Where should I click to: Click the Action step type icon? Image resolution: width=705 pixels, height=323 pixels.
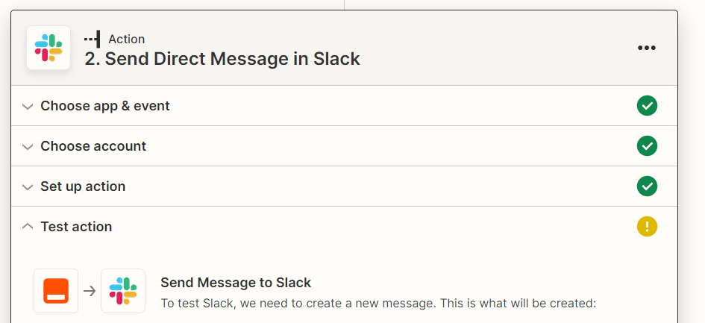coord(93,39)
